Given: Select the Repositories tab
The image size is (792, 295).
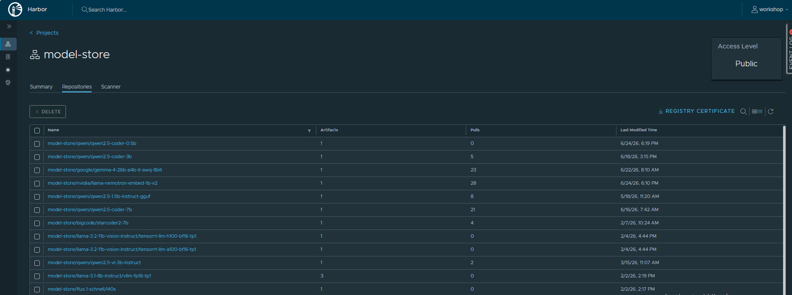Looking at the screenshot, I should [77, 86].
